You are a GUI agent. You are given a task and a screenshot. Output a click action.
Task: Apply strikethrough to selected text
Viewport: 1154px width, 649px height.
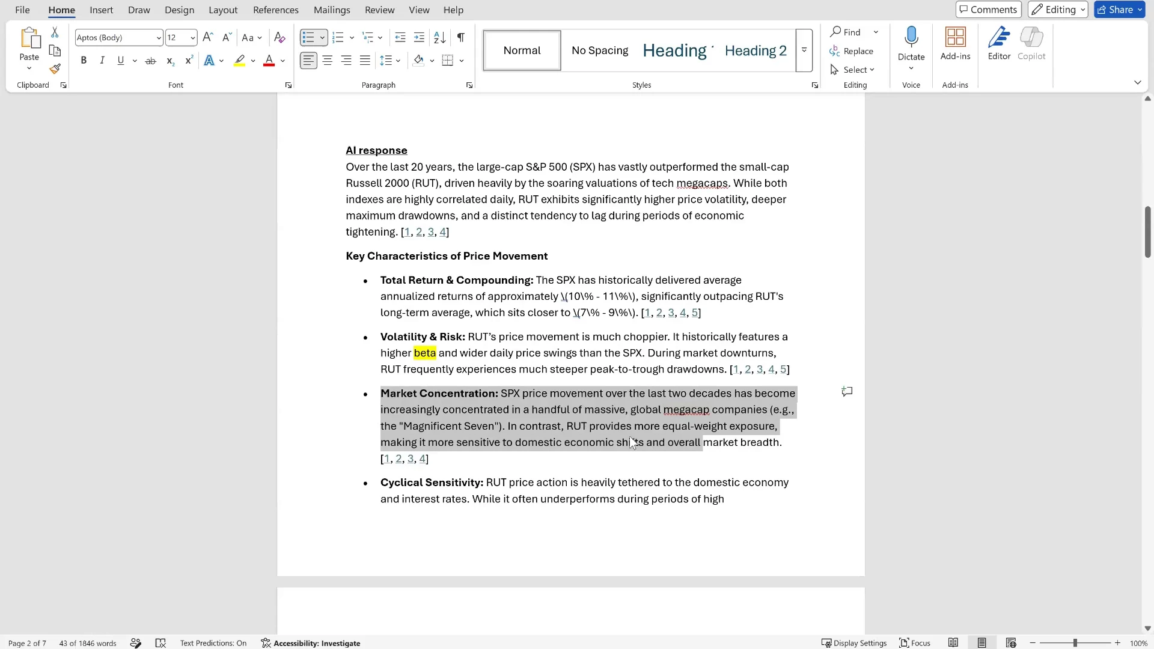click(x=151, y=61)
